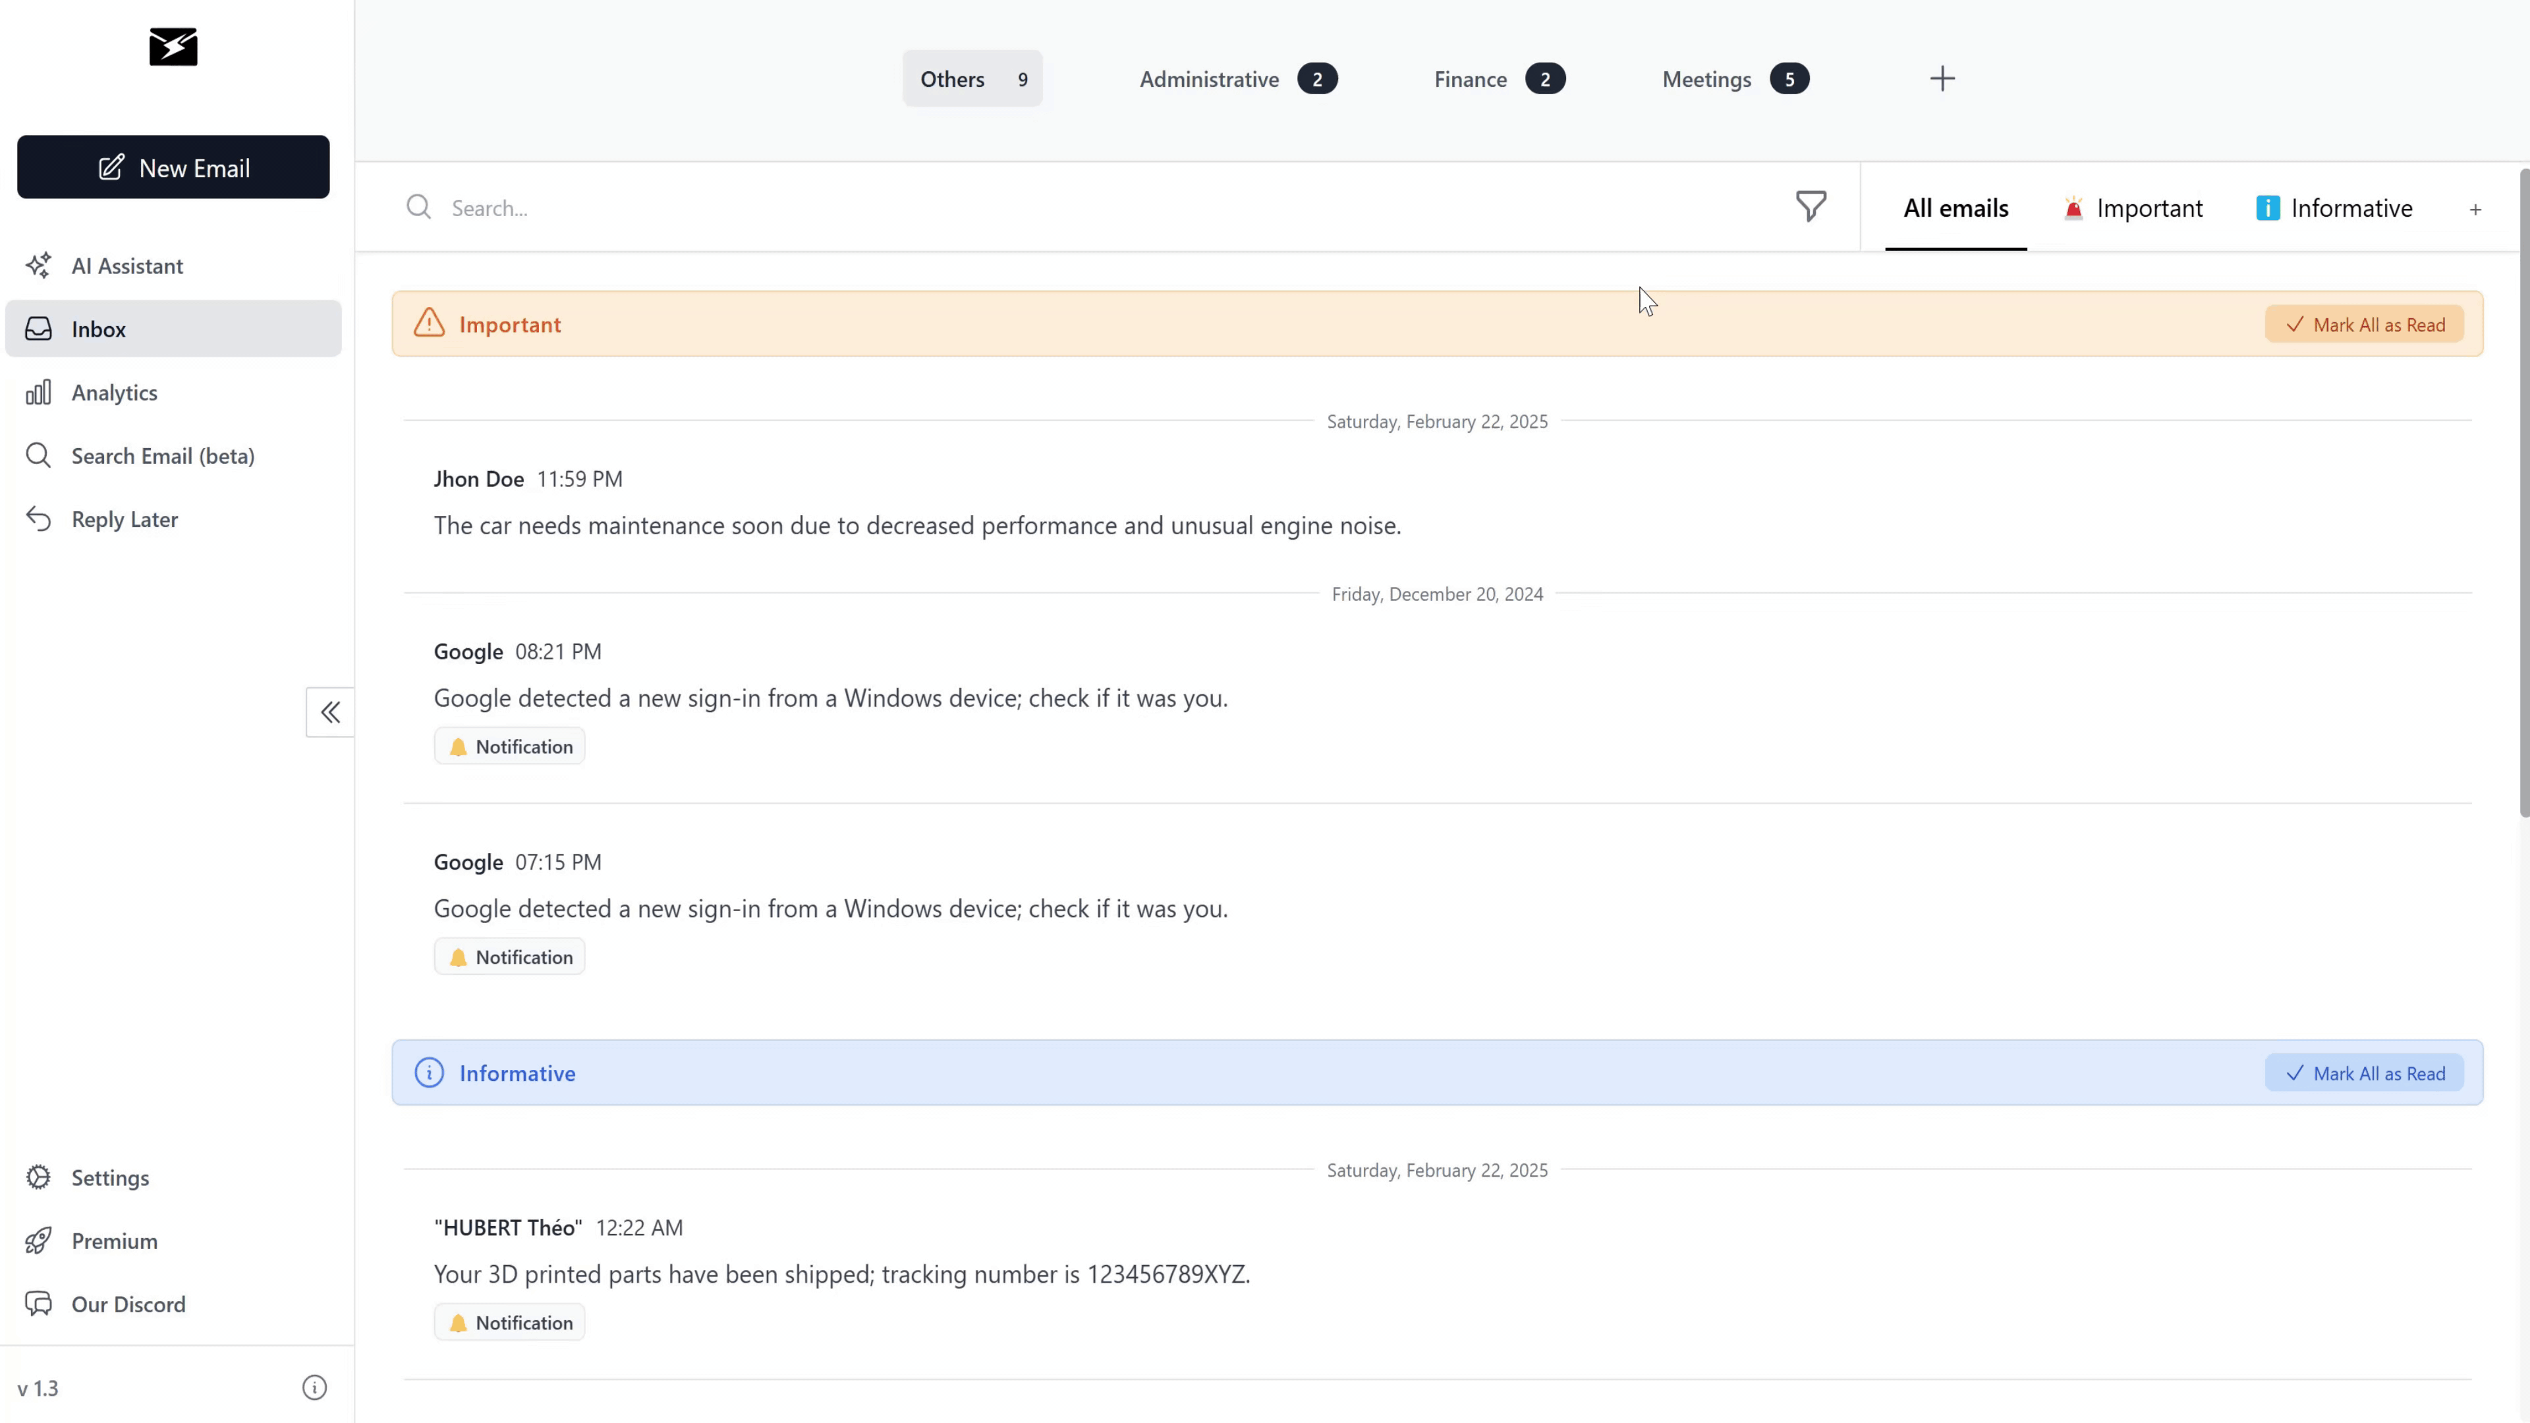The image size is (2530, 1423).
Task: Mark all Important emails as read
Action: (2363, 324)
